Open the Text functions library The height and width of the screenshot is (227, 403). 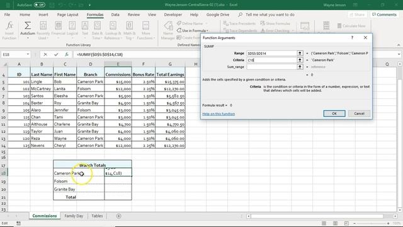85,30
